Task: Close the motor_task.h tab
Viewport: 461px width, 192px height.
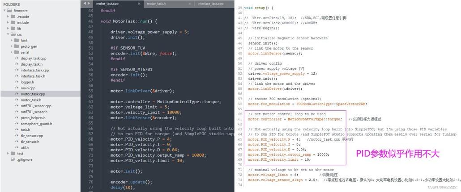Action: (190, 4)
